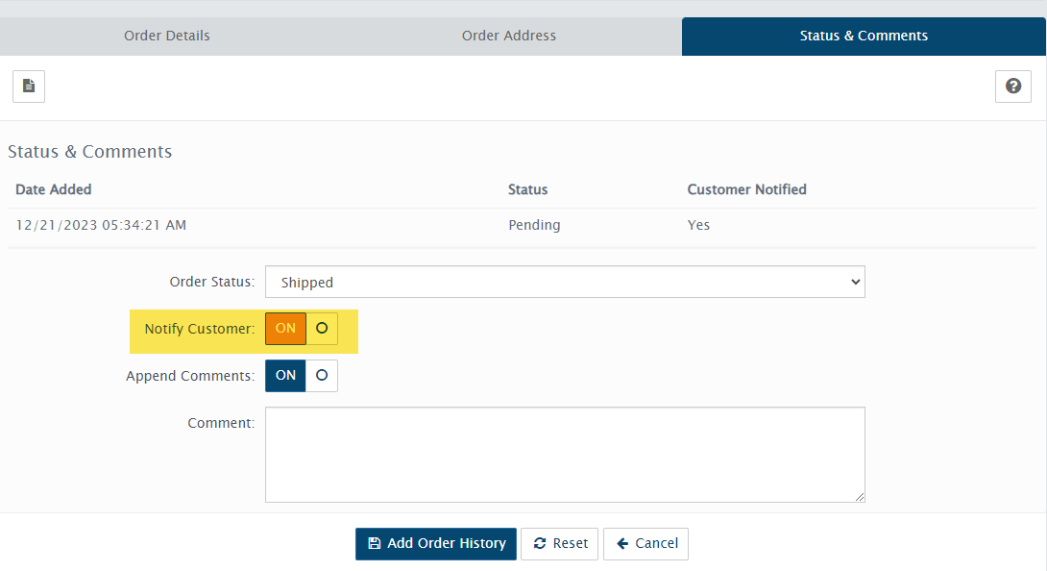This screenshot has width=1047, height=571.
Task: Click the floppy disk icon on Add Order History
Action: point(375,544)
